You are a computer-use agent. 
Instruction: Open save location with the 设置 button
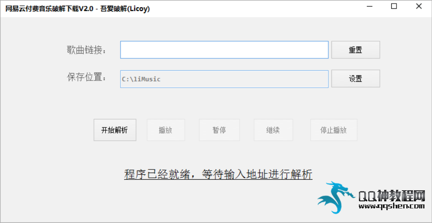click(x=355, y=79)
